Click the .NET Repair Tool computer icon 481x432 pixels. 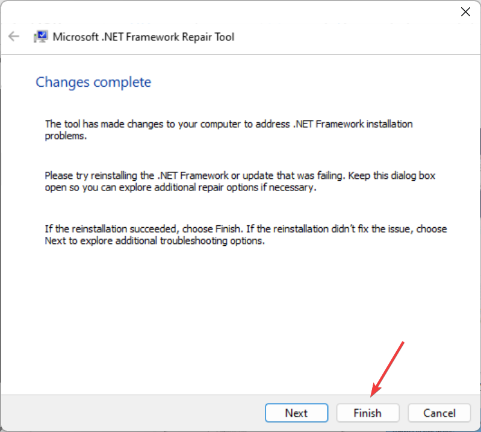(40, 37)
